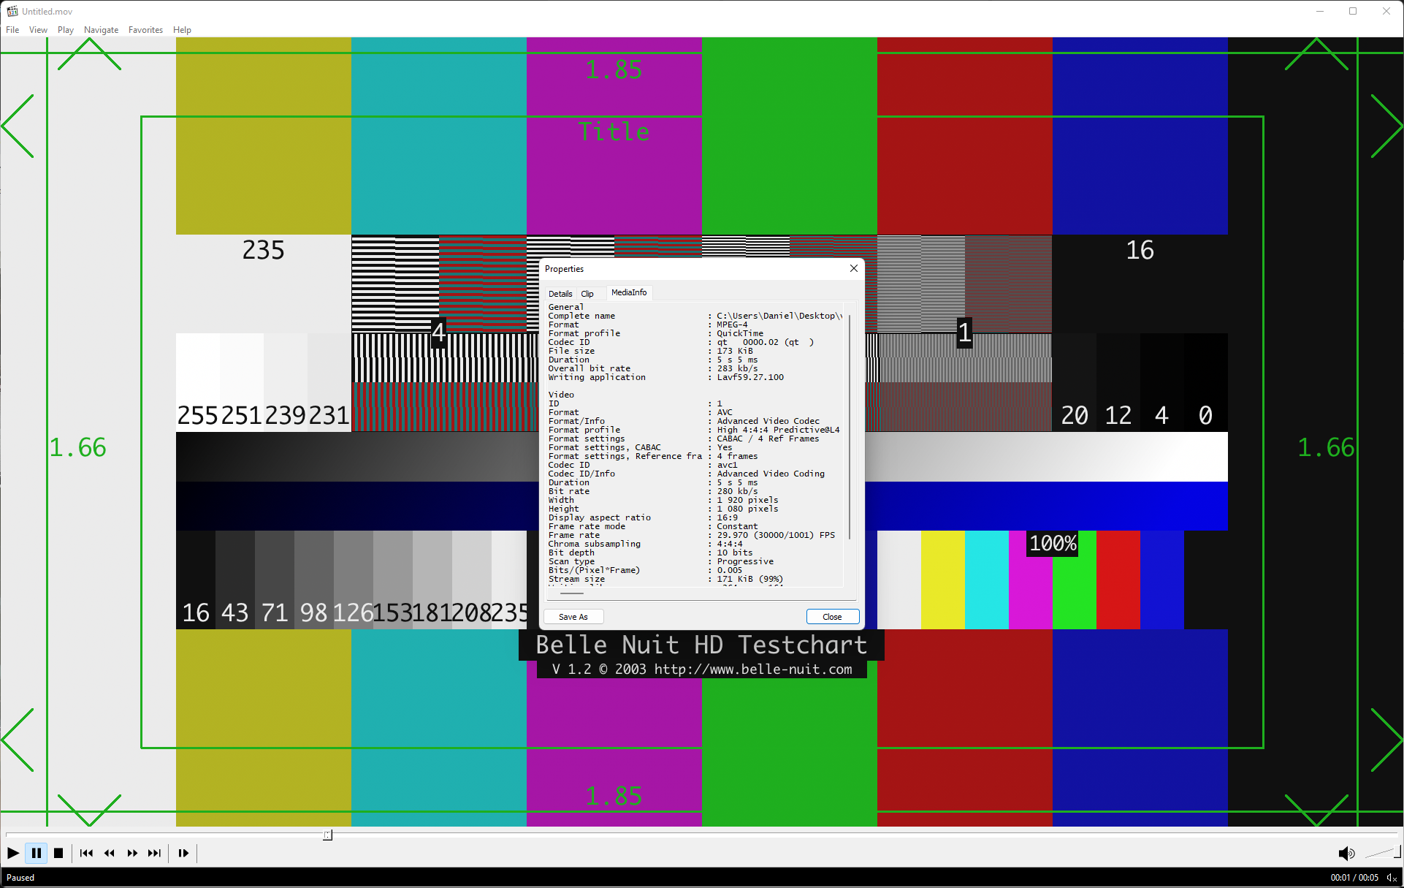Click the Stop button
This screenshot has height=888, width=1404.
(x=58, y=853)
